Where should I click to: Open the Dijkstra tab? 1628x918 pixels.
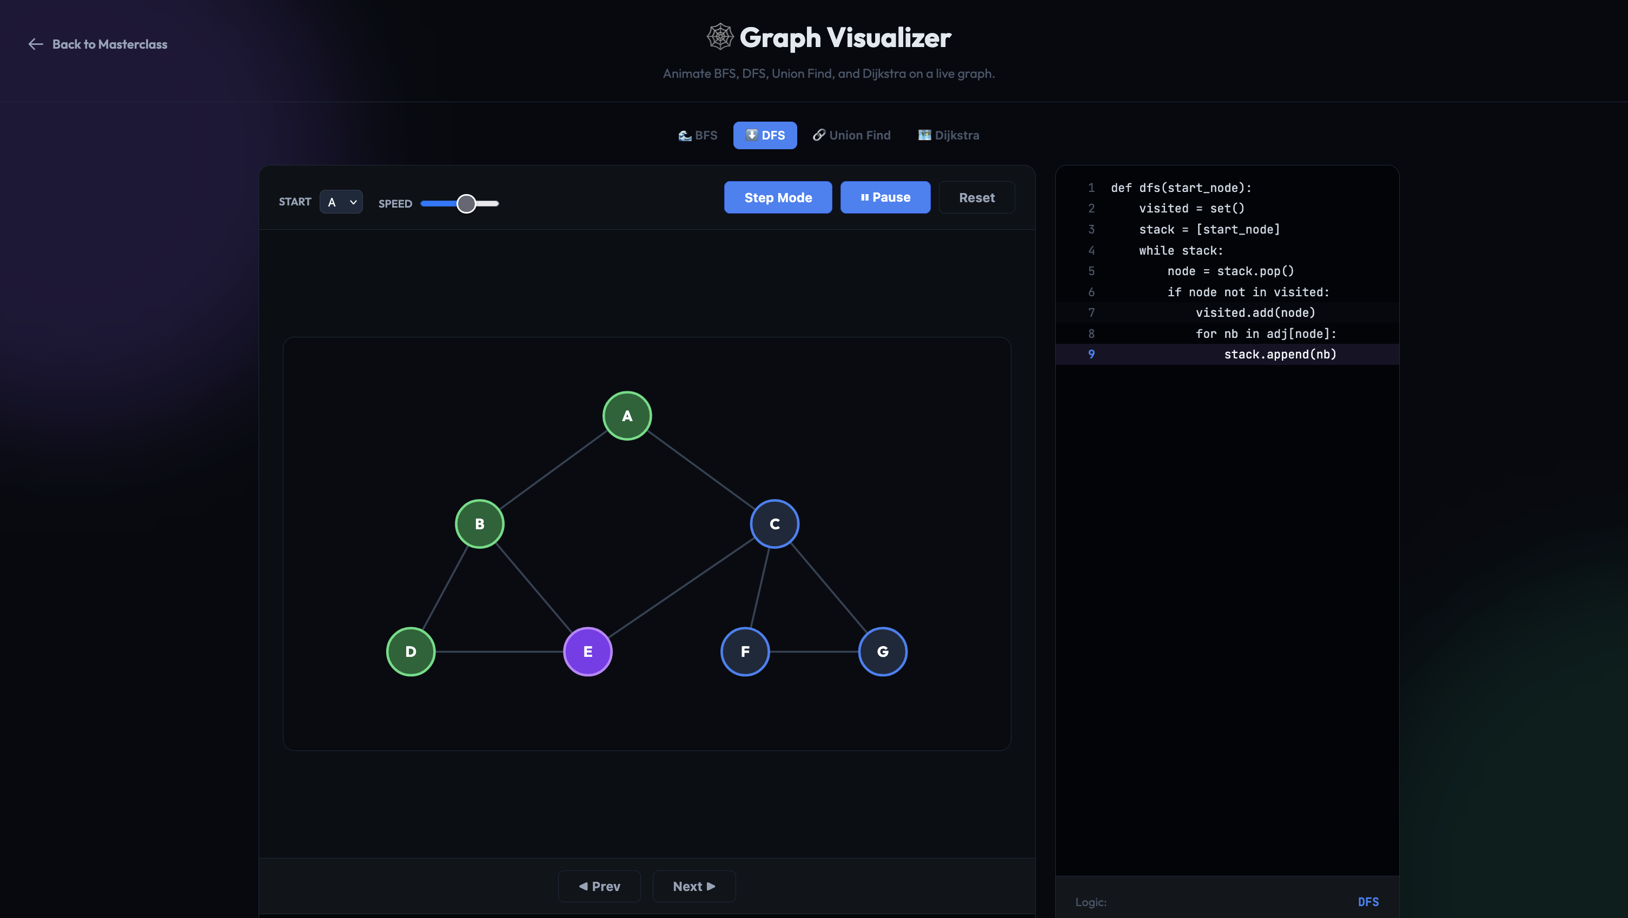click(949, 135)
